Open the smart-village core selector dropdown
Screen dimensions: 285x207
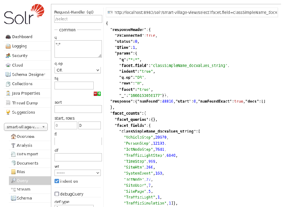[x=26, y=127]
